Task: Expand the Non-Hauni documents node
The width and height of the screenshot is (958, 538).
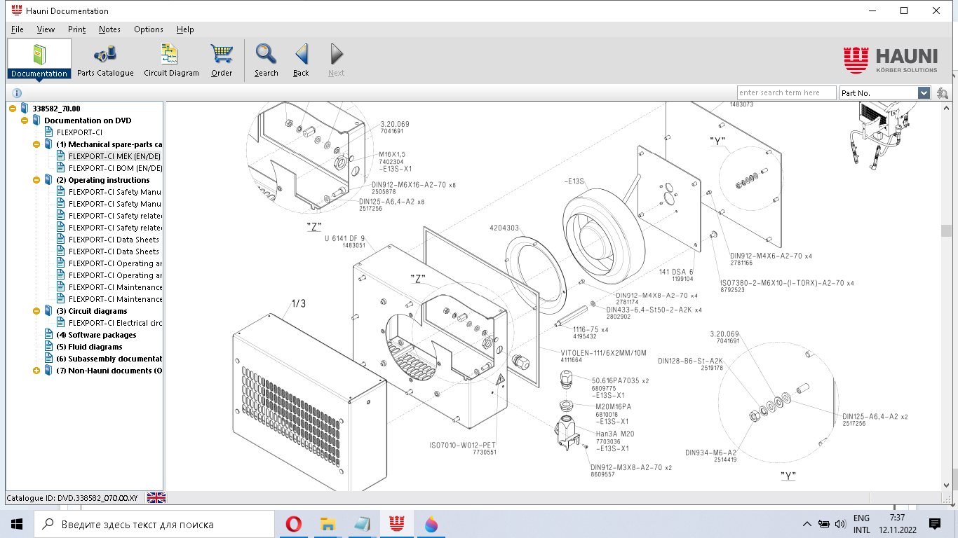Action: click(x=36, y=371)
